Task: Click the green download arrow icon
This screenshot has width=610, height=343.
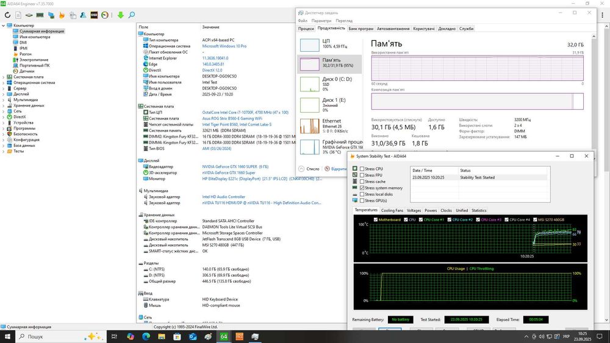Action: (121, 15)
